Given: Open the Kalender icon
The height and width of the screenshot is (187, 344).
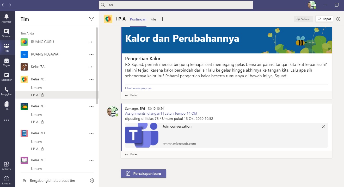Looking at the screenshot, I should tap(7, 76).
